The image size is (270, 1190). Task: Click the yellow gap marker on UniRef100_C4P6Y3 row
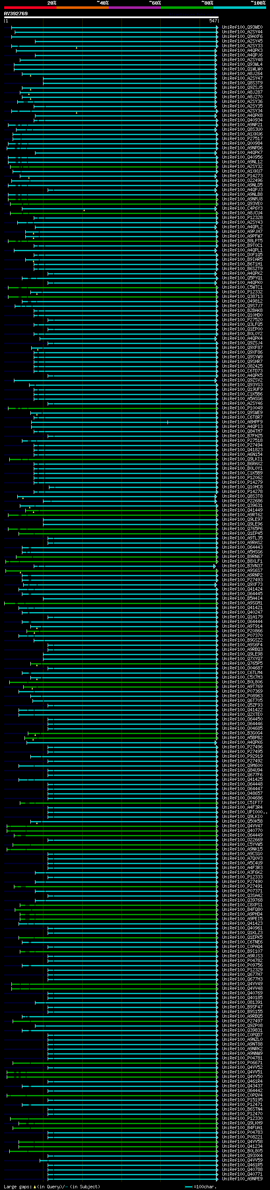pyautogui.click(x=84, y=210)
